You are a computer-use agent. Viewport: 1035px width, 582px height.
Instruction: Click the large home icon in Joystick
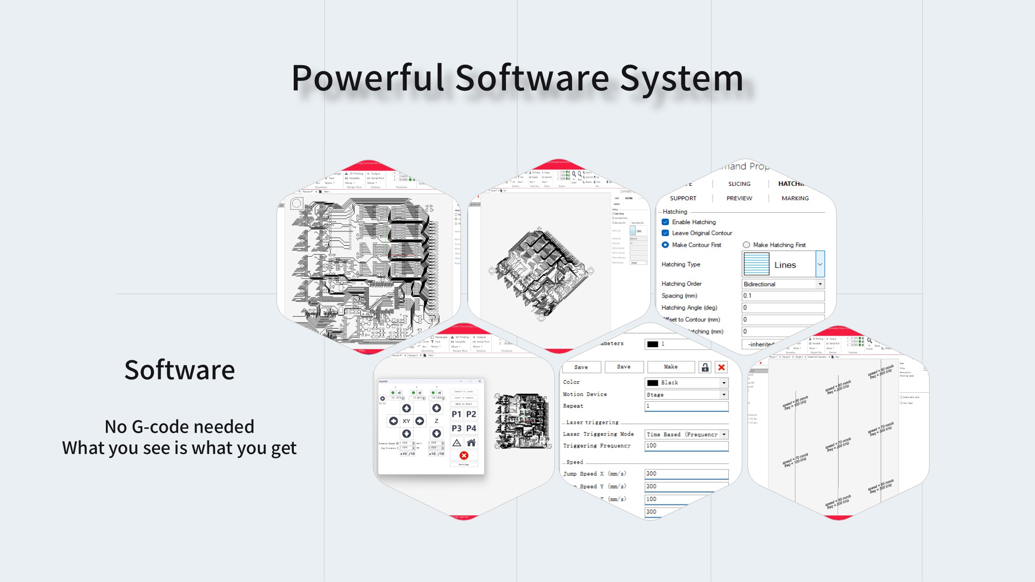tap(471, 443)
